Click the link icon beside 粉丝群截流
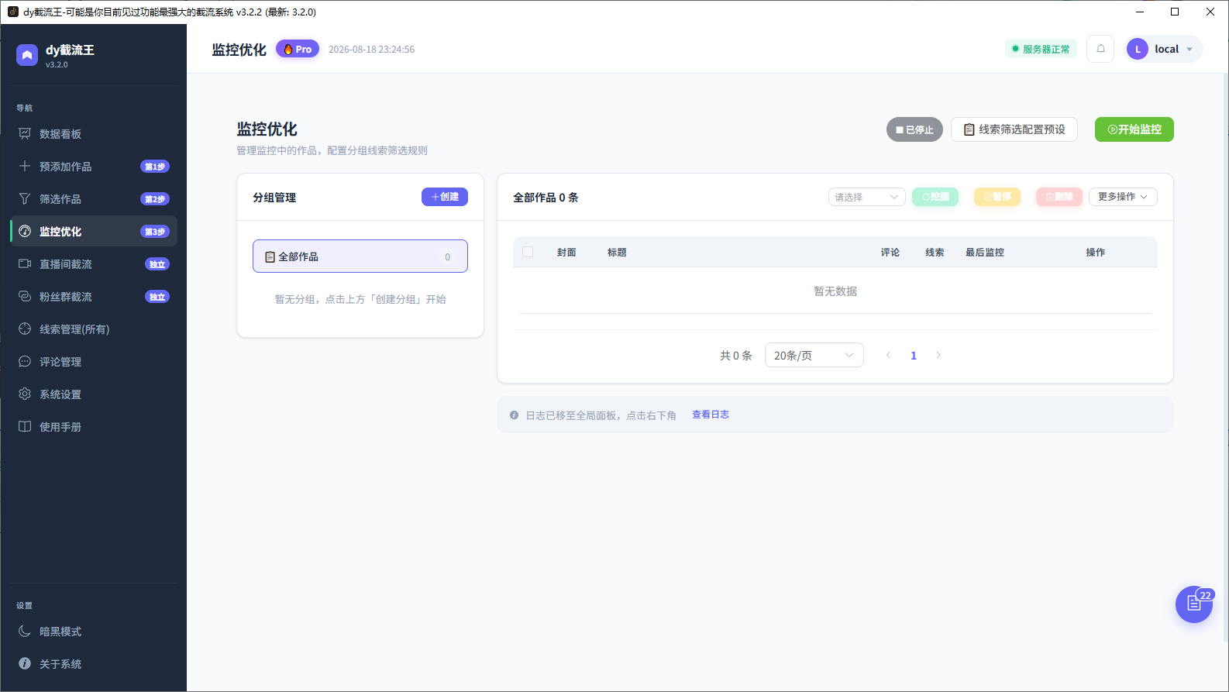The width and height of the screenshot is (1229, 692). click(x=25, y=297)
